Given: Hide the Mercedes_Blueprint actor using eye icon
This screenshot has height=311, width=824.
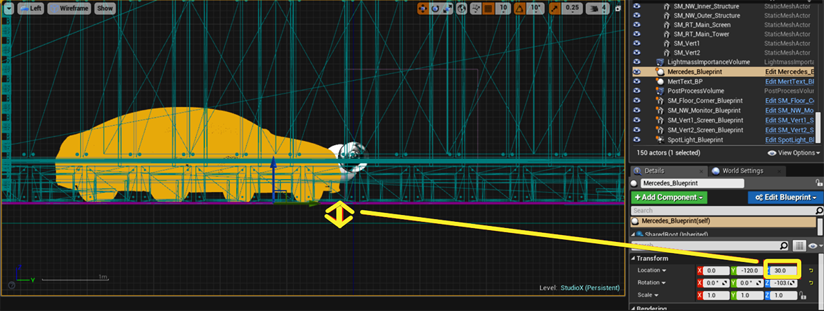Looking at the screenshot, I should [x=638, y=72].
